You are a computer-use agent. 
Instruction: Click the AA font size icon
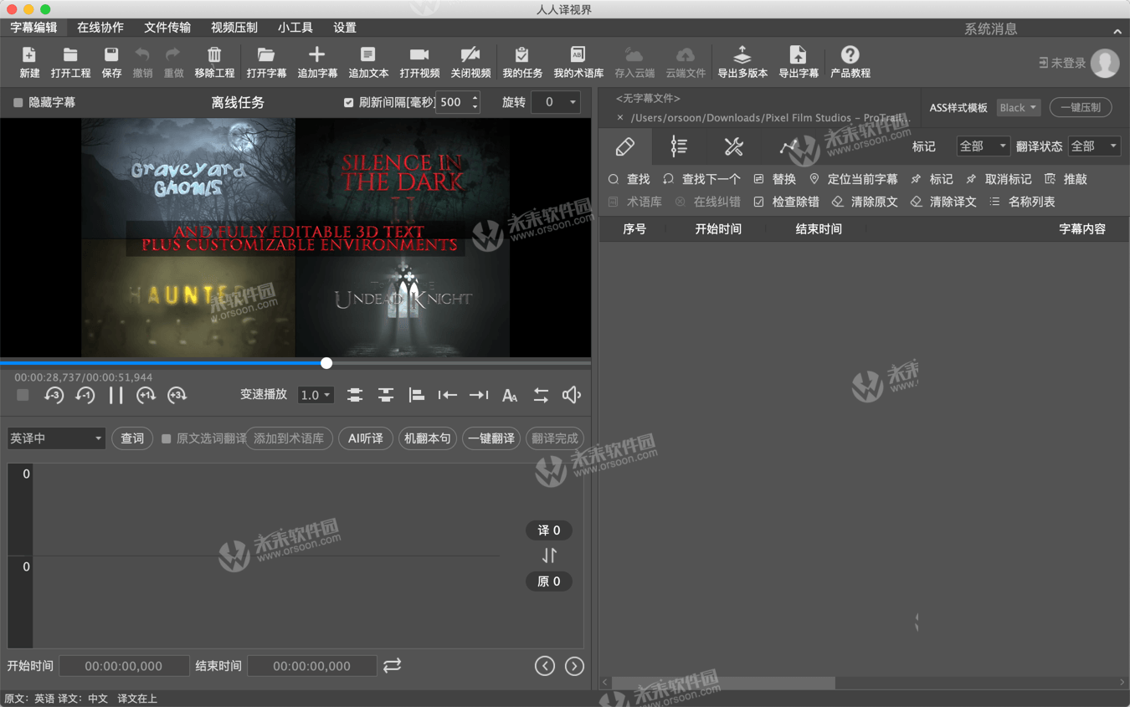pos(510,396)
